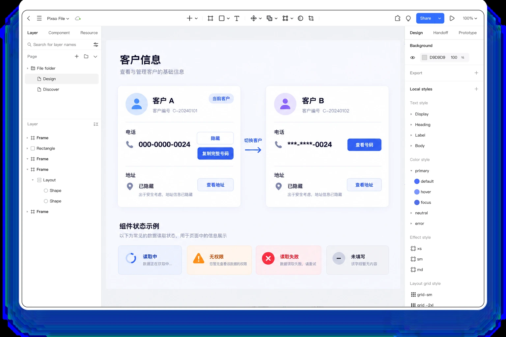Open the Pixso File name dropdown
The height and width of the screenshot is (337, 506).
pos(58,18)
